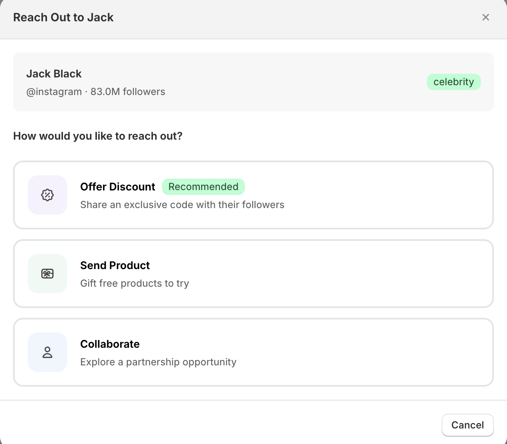The image size is (507, 444).
Task: Click Jack Black's name
Action: click(x=54, y=74)
